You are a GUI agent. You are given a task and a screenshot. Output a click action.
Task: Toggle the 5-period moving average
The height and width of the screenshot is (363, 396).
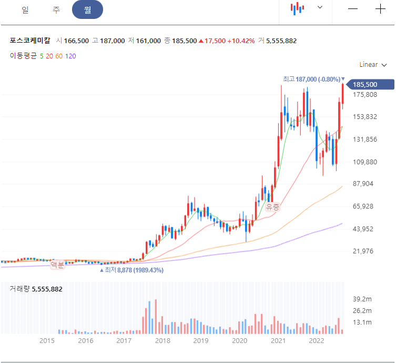coord(42,56)
